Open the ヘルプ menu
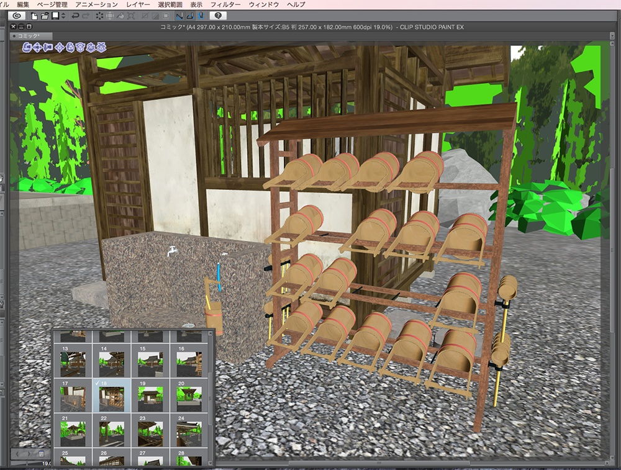This screenshot has width=621, height=470. (296, 4)
